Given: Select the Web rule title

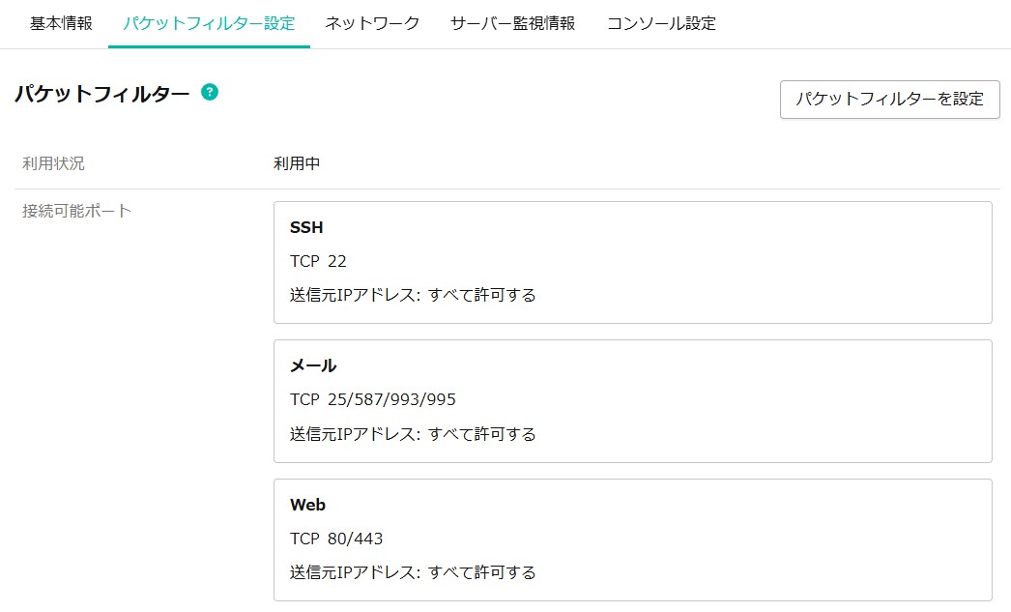Looking at the screenshot, I should 307,505.
